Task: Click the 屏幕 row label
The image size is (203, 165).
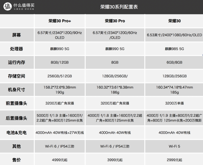Action: 16,35
